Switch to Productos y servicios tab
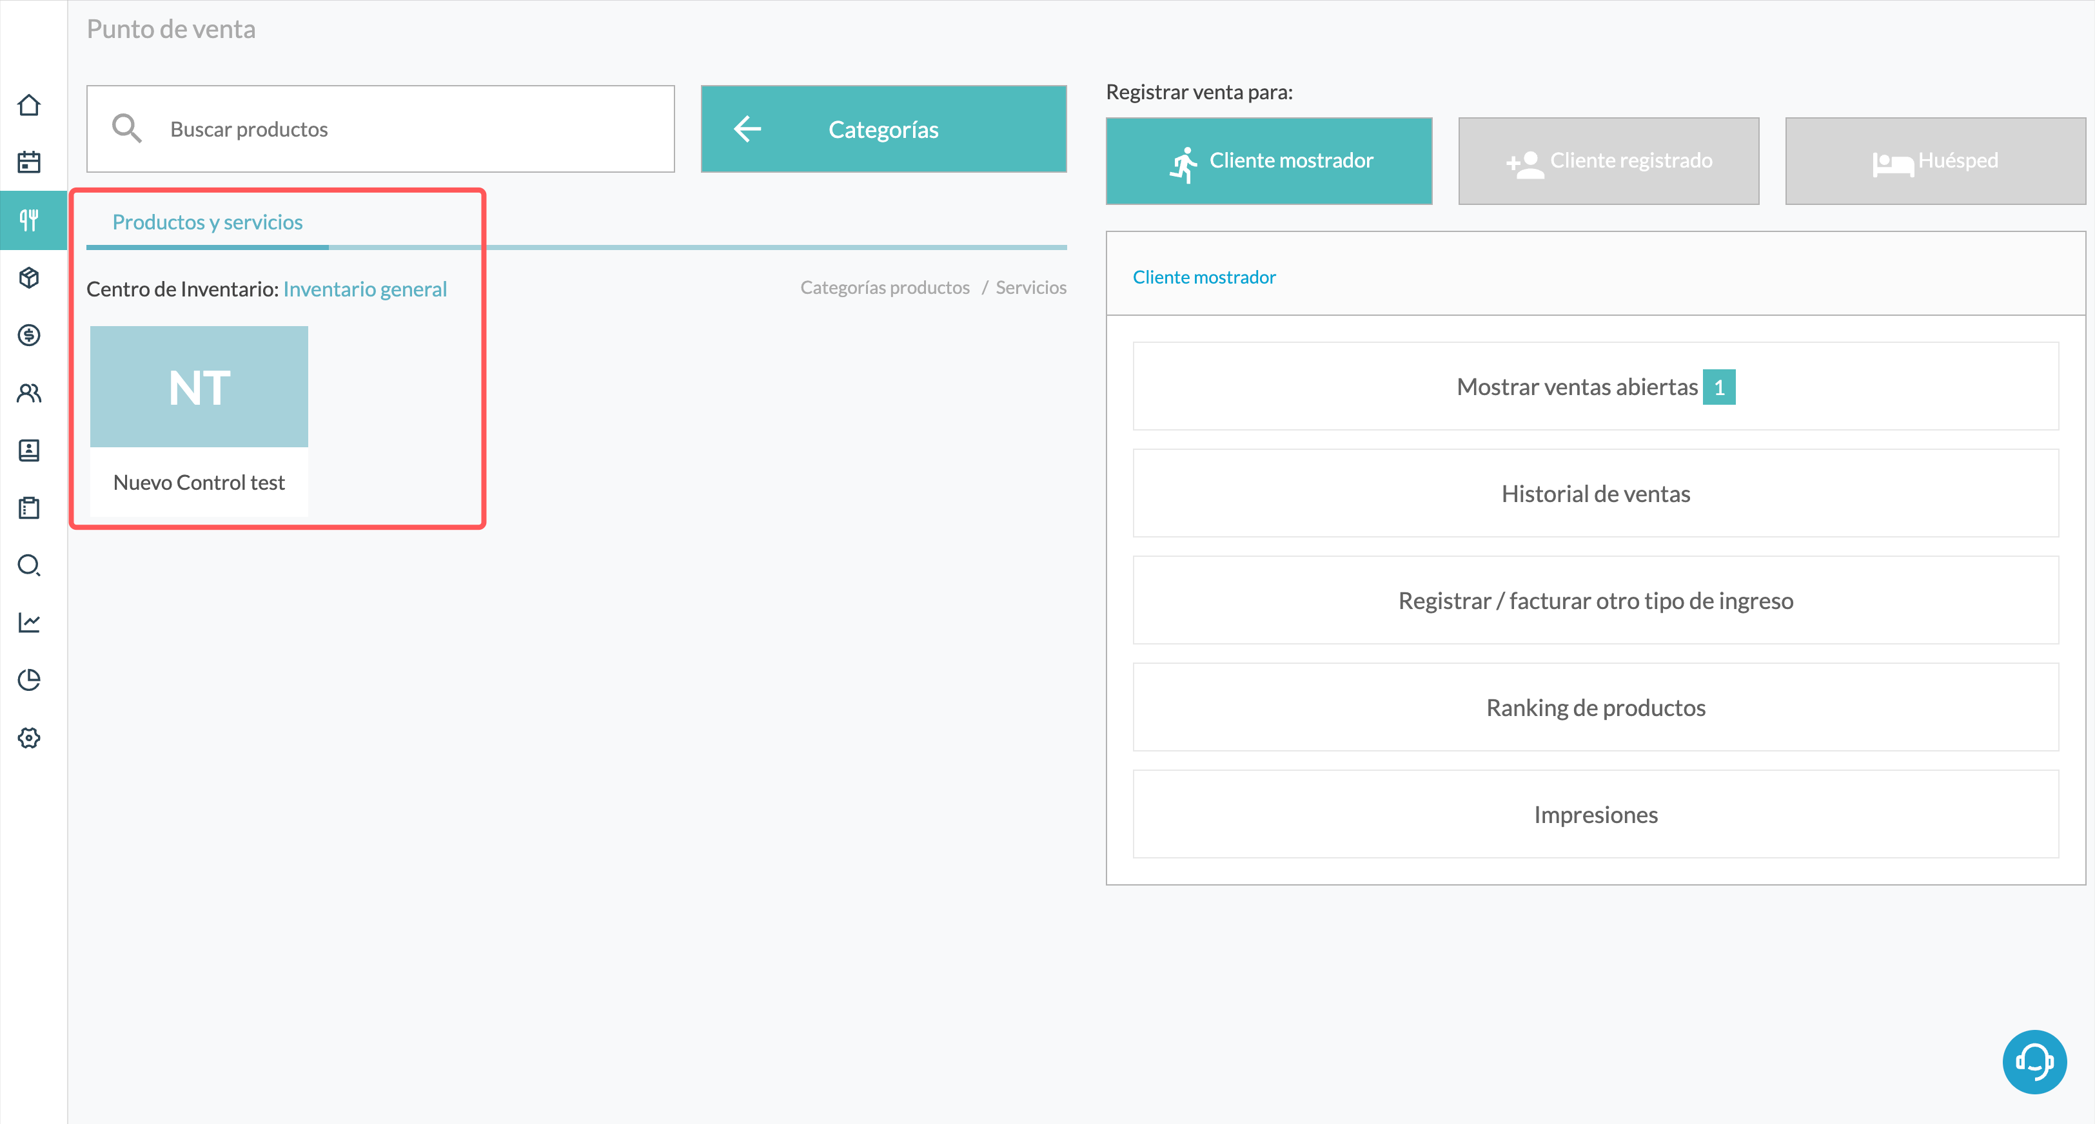The width and height of the screenshot is (2095, 1124). (x=208, y=222)
